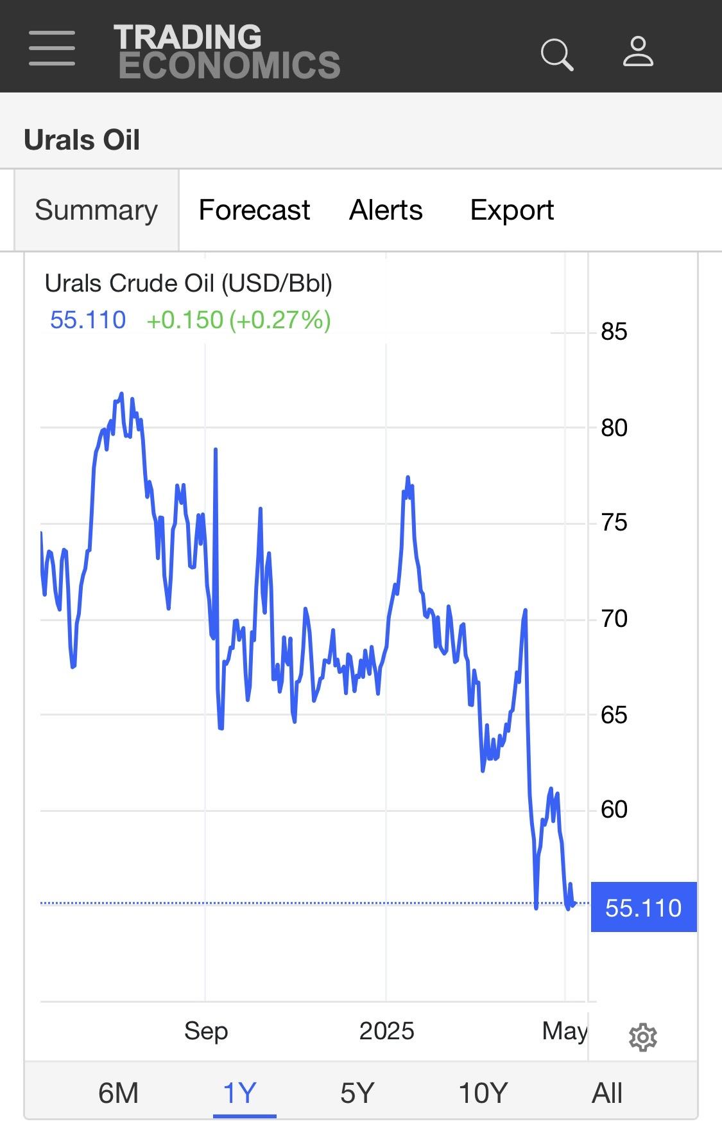Open the search magnifier icon
The image size is (722, 1144).
click(556, 54)
